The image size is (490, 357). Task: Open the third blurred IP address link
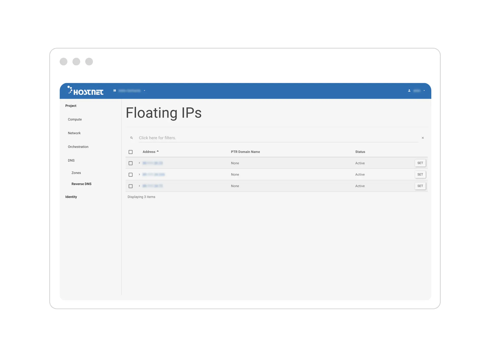[x=153, y=186]
